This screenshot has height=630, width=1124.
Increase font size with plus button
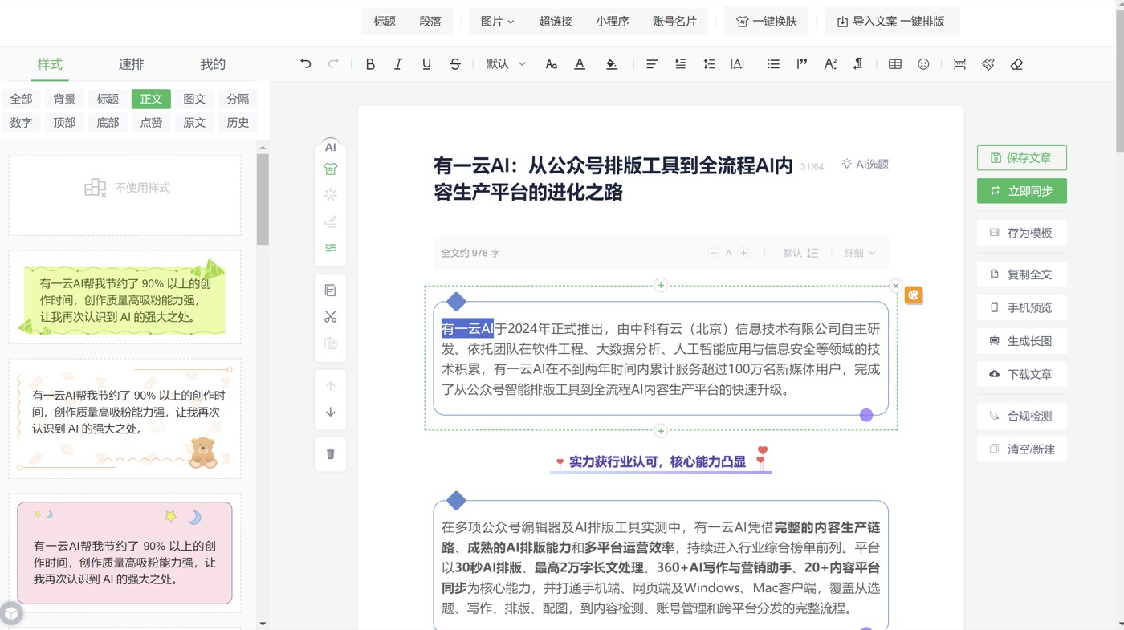pyautogui.click(x=744, y=253)
